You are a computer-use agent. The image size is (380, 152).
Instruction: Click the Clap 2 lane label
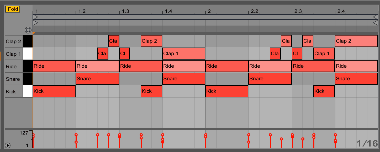[x=13, y=41]
